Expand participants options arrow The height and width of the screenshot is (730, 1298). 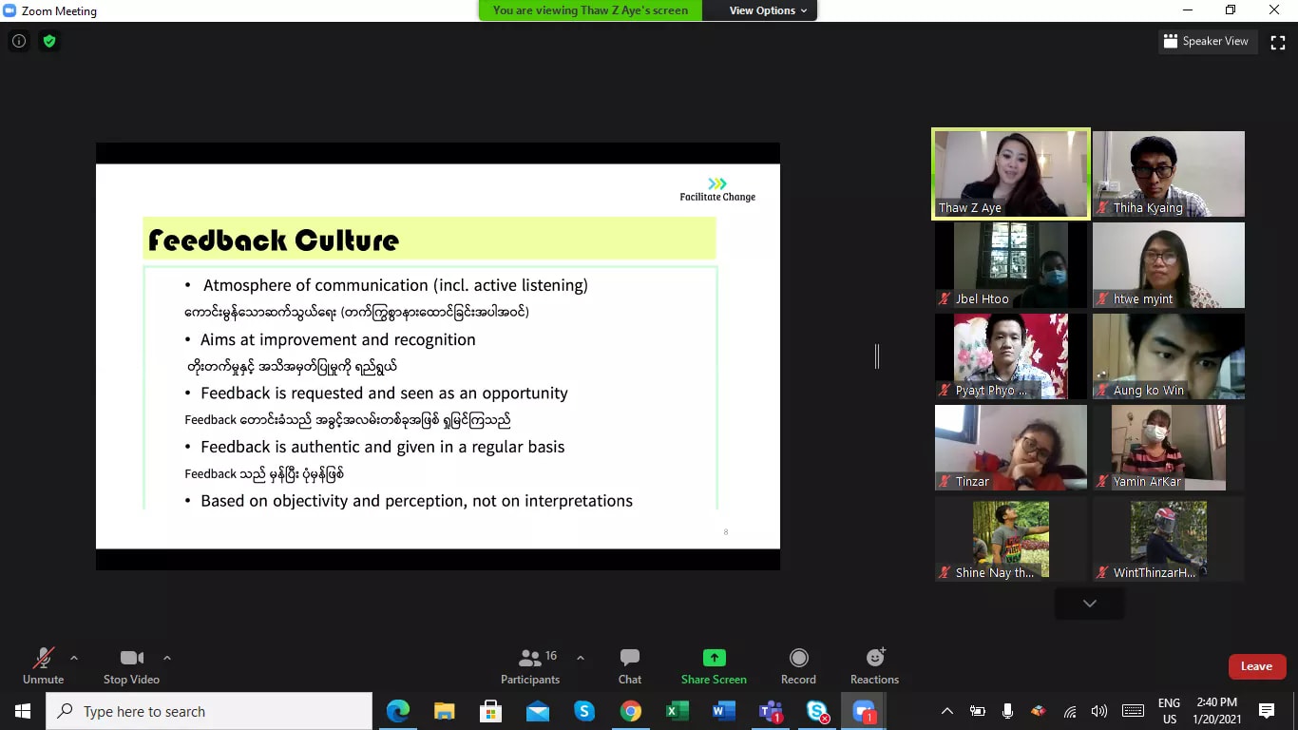581,658
